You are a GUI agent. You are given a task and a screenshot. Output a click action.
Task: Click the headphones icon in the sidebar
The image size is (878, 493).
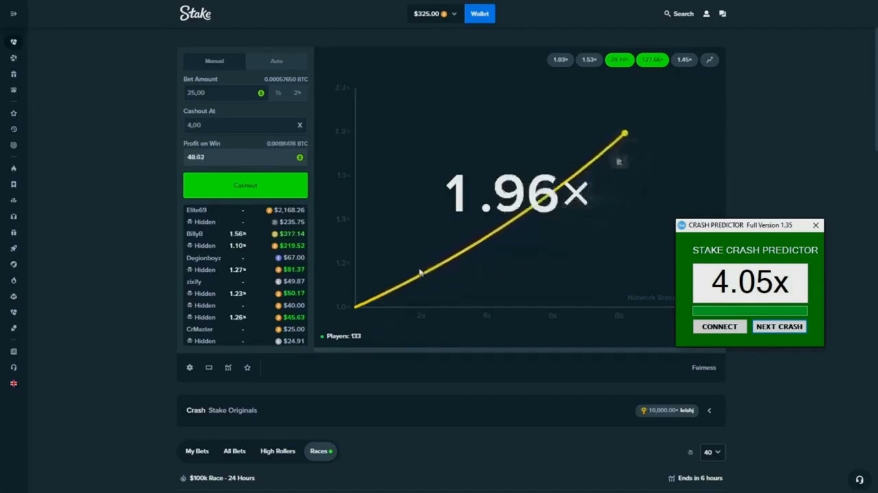pyautogui.click(x=13, y=216)
